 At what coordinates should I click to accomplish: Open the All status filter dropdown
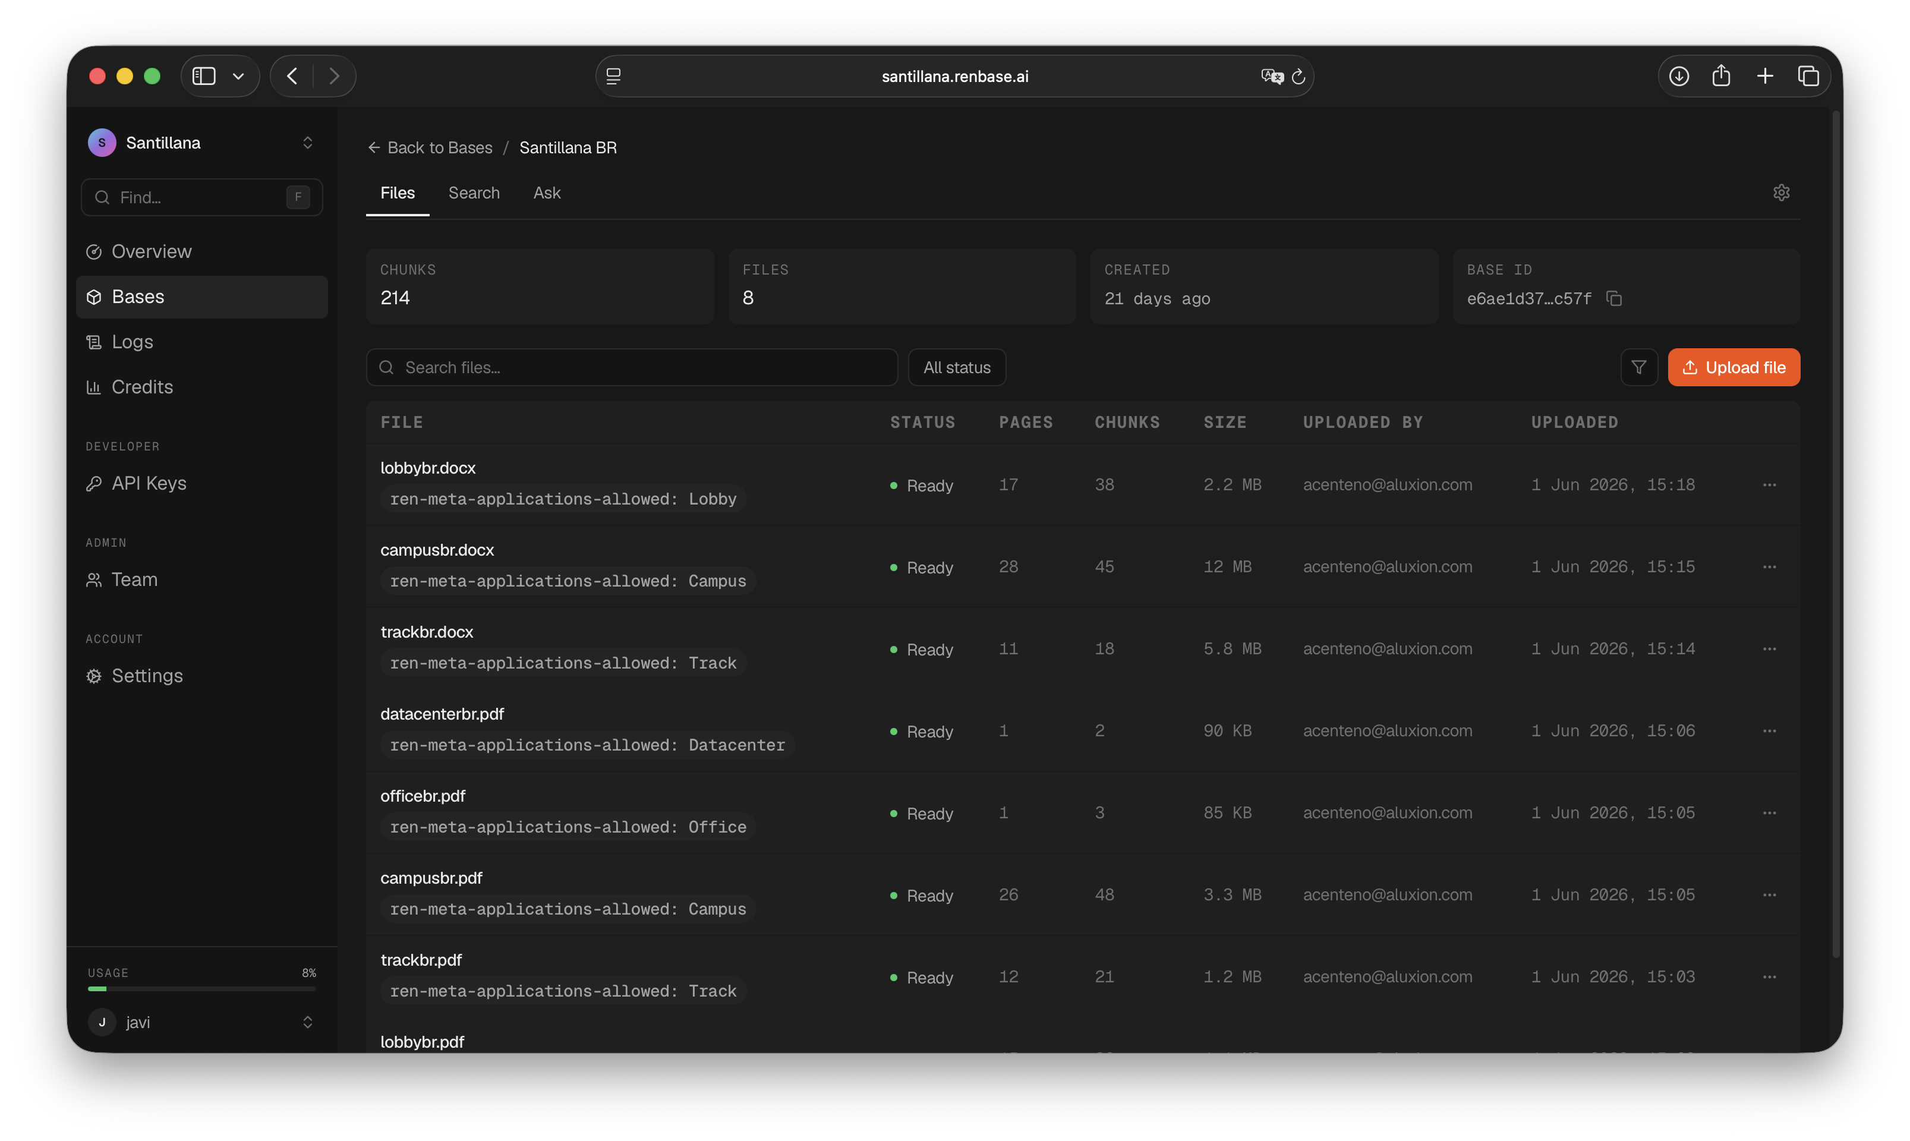pos(957,367)
